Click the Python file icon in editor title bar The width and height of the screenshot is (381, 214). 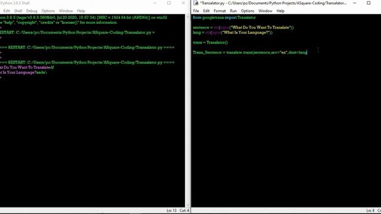tap(196, 3)
